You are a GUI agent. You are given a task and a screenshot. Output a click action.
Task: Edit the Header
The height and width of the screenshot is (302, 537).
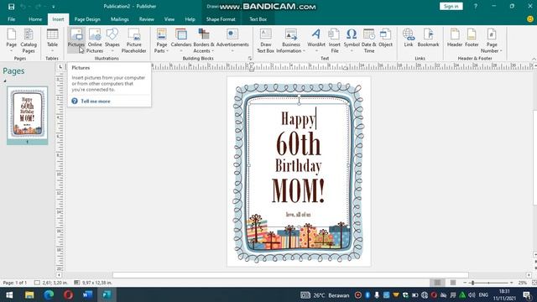[x=455, y=39]
